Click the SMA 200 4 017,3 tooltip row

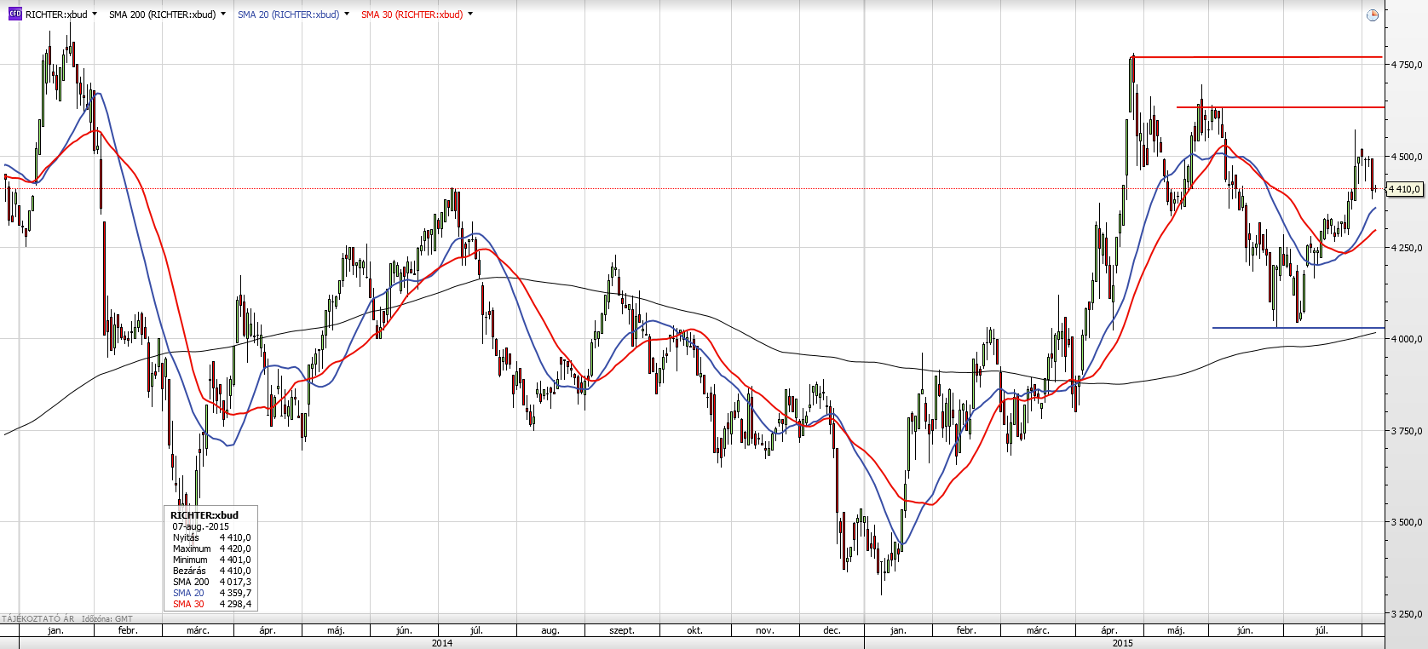coord(211,582)
